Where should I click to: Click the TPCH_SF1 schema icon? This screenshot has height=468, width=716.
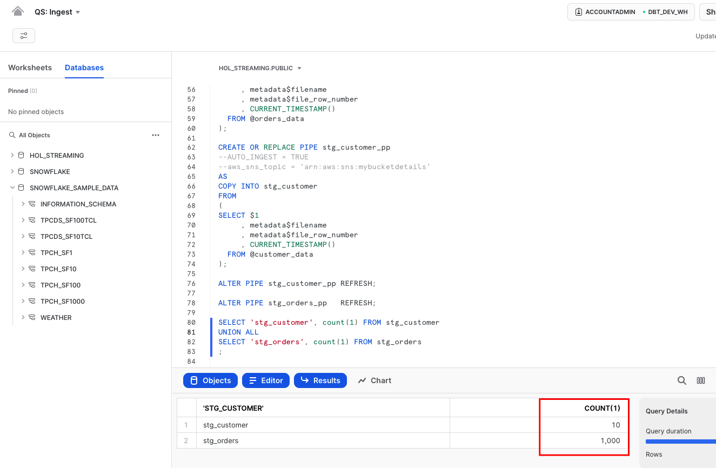[32, 253]
